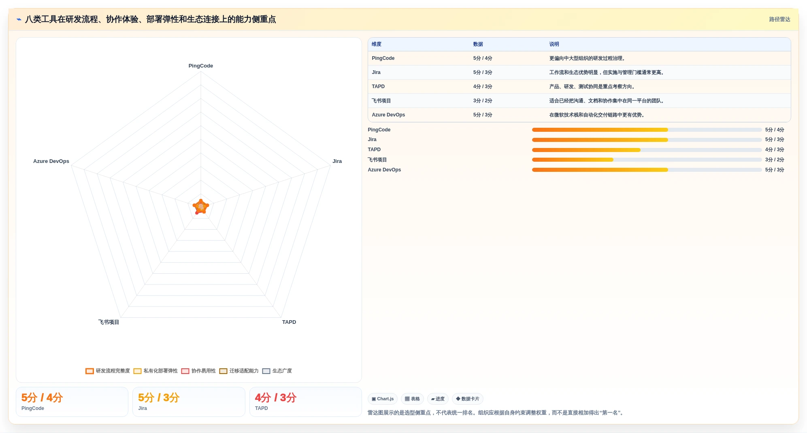807x433 pixels.
Task: Click Azure DevOps description 在微软技术栈
Action: point(598,115)
